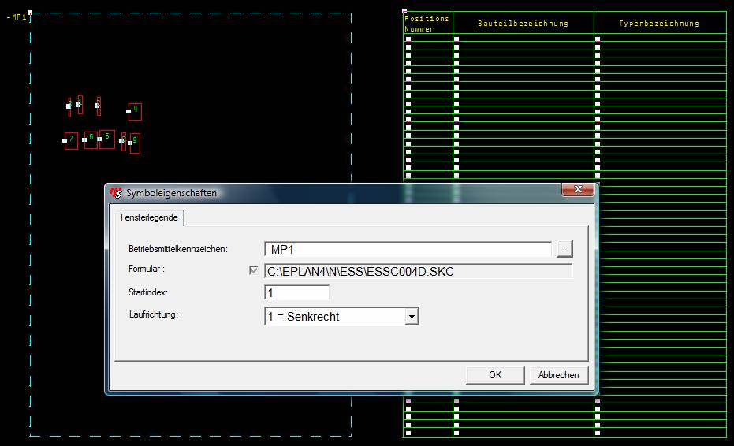Viewport: 734px width, 446px height.
Task: Click the Bauteilbezeichnung column header
Action: click(x=523, y=24)
